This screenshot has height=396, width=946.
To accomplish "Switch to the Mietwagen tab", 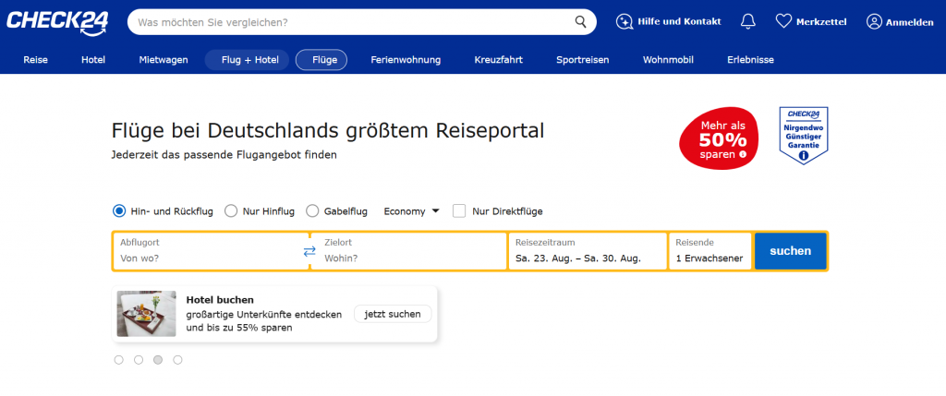I will [x=163, y=60].
